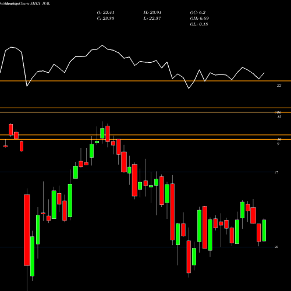Click the OC: 6.2 reading

pyautogui.click(x=198, y=13)
